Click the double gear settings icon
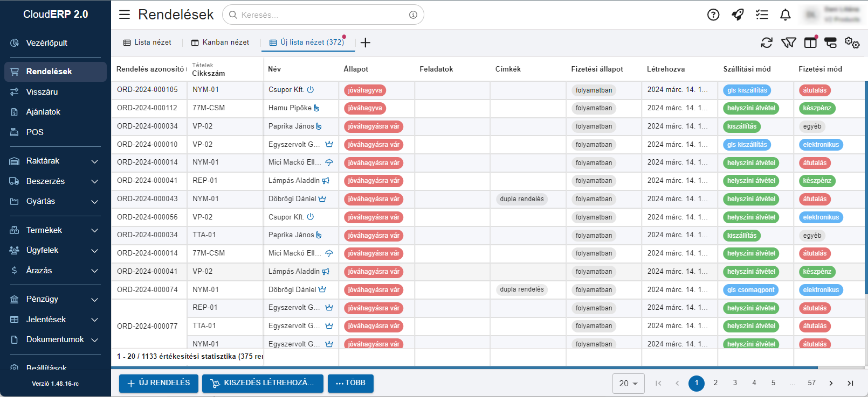 852,42
